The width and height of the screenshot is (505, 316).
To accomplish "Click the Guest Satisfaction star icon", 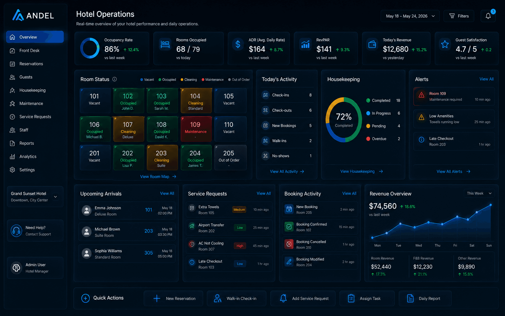I will [x=445, y=44].
